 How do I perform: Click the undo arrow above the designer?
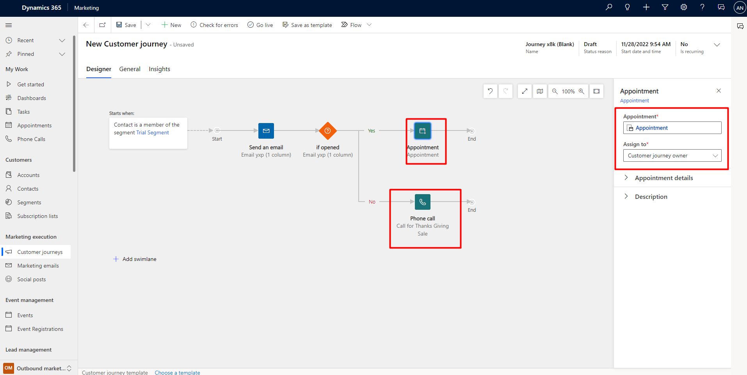[490, 91]
